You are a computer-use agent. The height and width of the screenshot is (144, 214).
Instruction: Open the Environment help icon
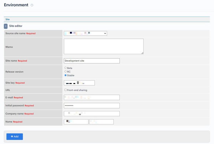(32, 5)
